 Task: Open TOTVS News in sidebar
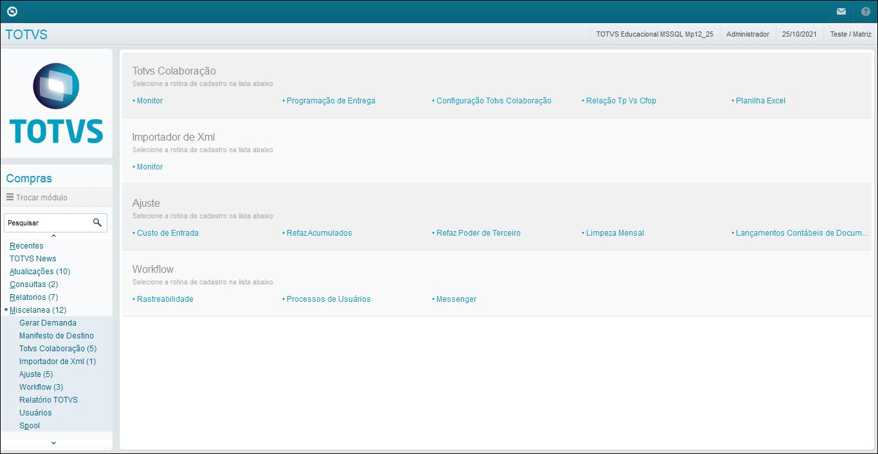pyautogui.click(x=33, y=259)
